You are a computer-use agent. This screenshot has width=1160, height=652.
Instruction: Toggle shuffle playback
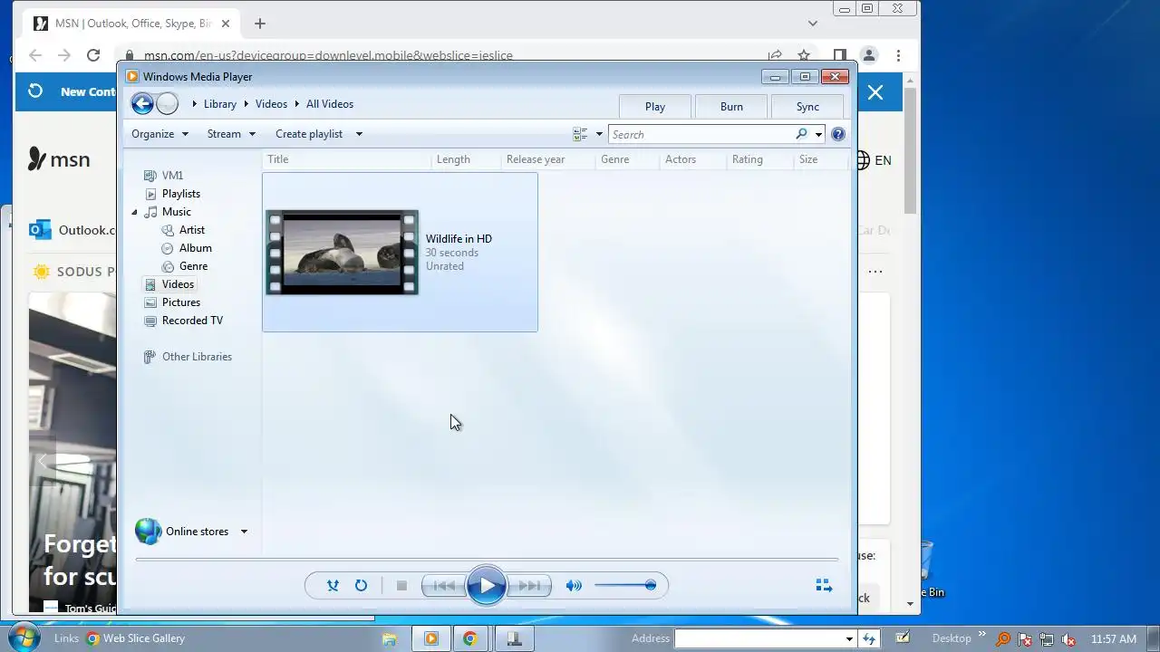pos(333,586)
